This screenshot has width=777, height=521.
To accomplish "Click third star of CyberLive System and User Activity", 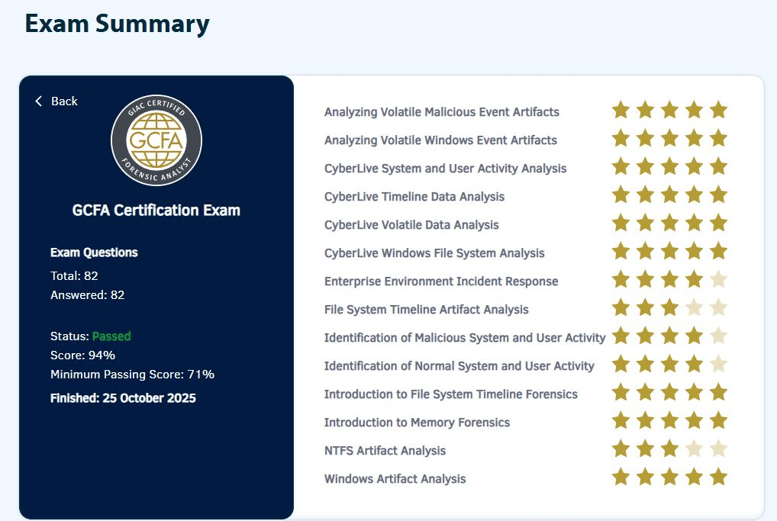I will point(669,166).
